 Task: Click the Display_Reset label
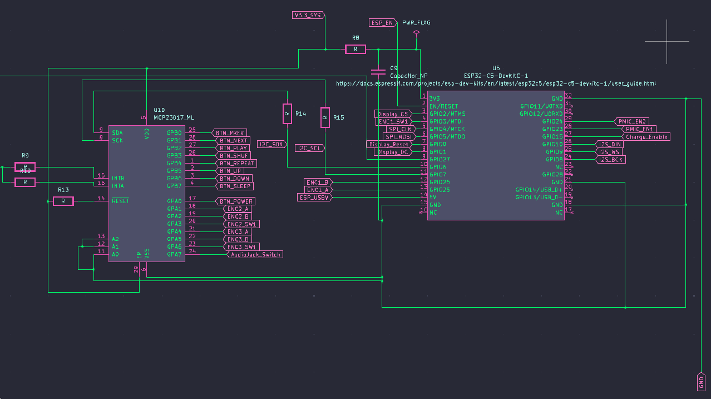[390, 144]
